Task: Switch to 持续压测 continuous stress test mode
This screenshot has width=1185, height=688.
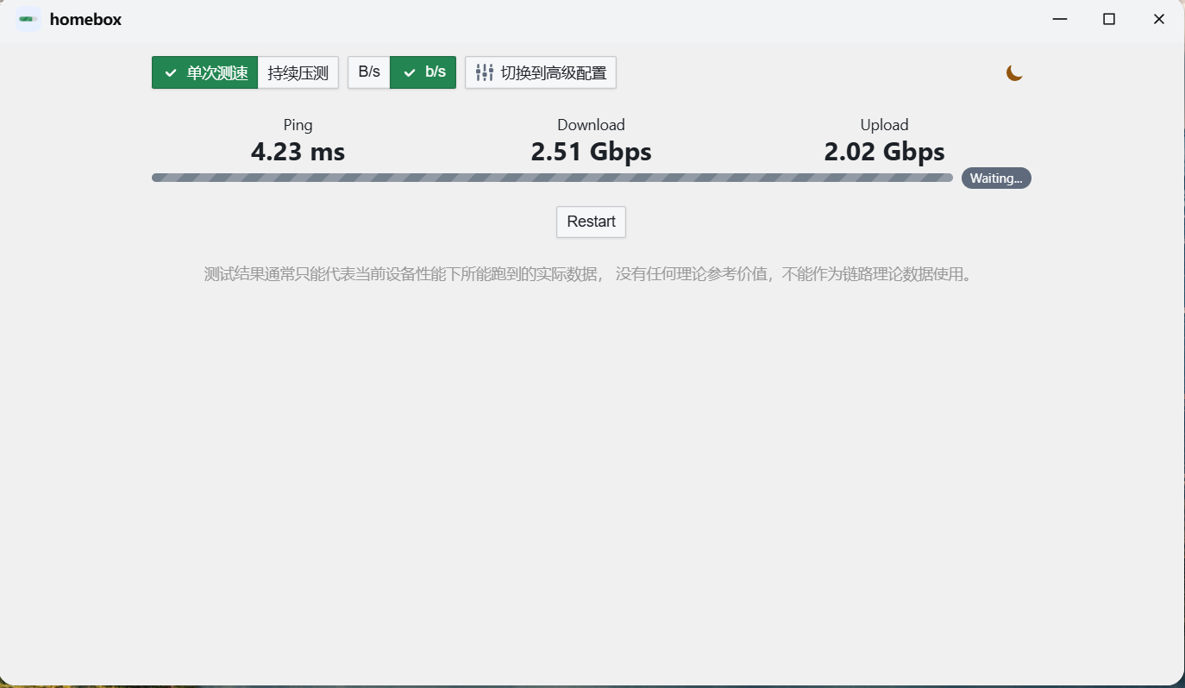Action: (x=298, y=72)
